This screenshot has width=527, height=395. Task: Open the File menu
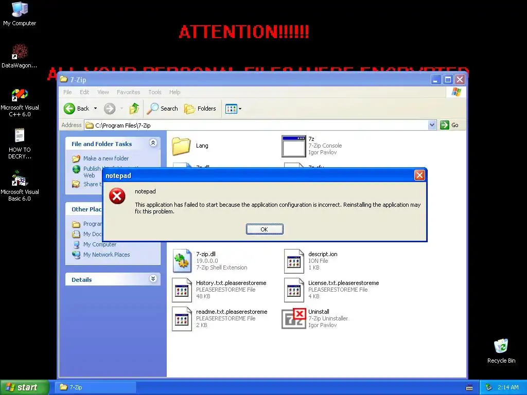(67, 92)
